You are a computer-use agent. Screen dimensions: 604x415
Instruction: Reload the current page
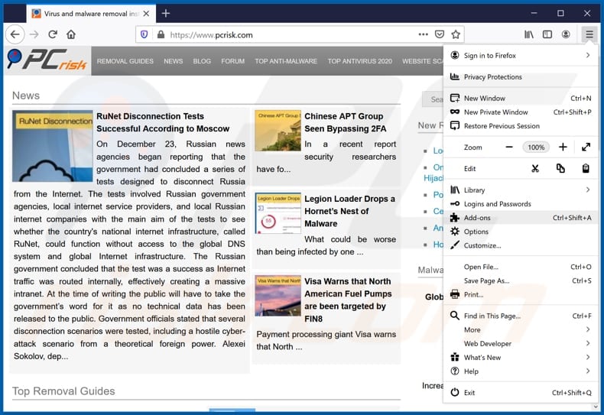pos(53,34)
